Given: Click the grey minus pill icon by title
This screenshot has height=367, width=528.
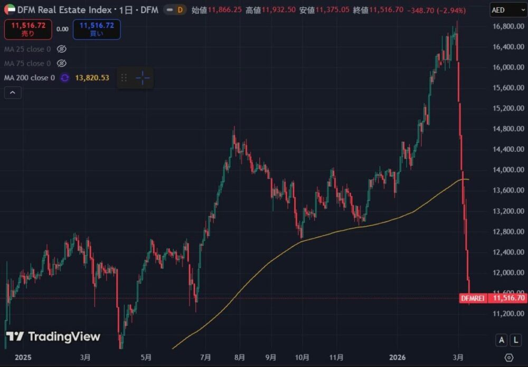Looking at the screenshot, I should click(x=169, y=9).
